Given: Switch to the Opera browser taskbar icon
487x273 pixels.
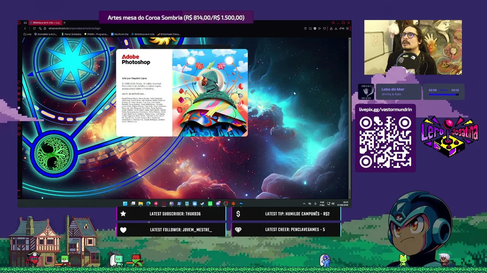Looking at the screenshot, I should click(x=164, y=204).
